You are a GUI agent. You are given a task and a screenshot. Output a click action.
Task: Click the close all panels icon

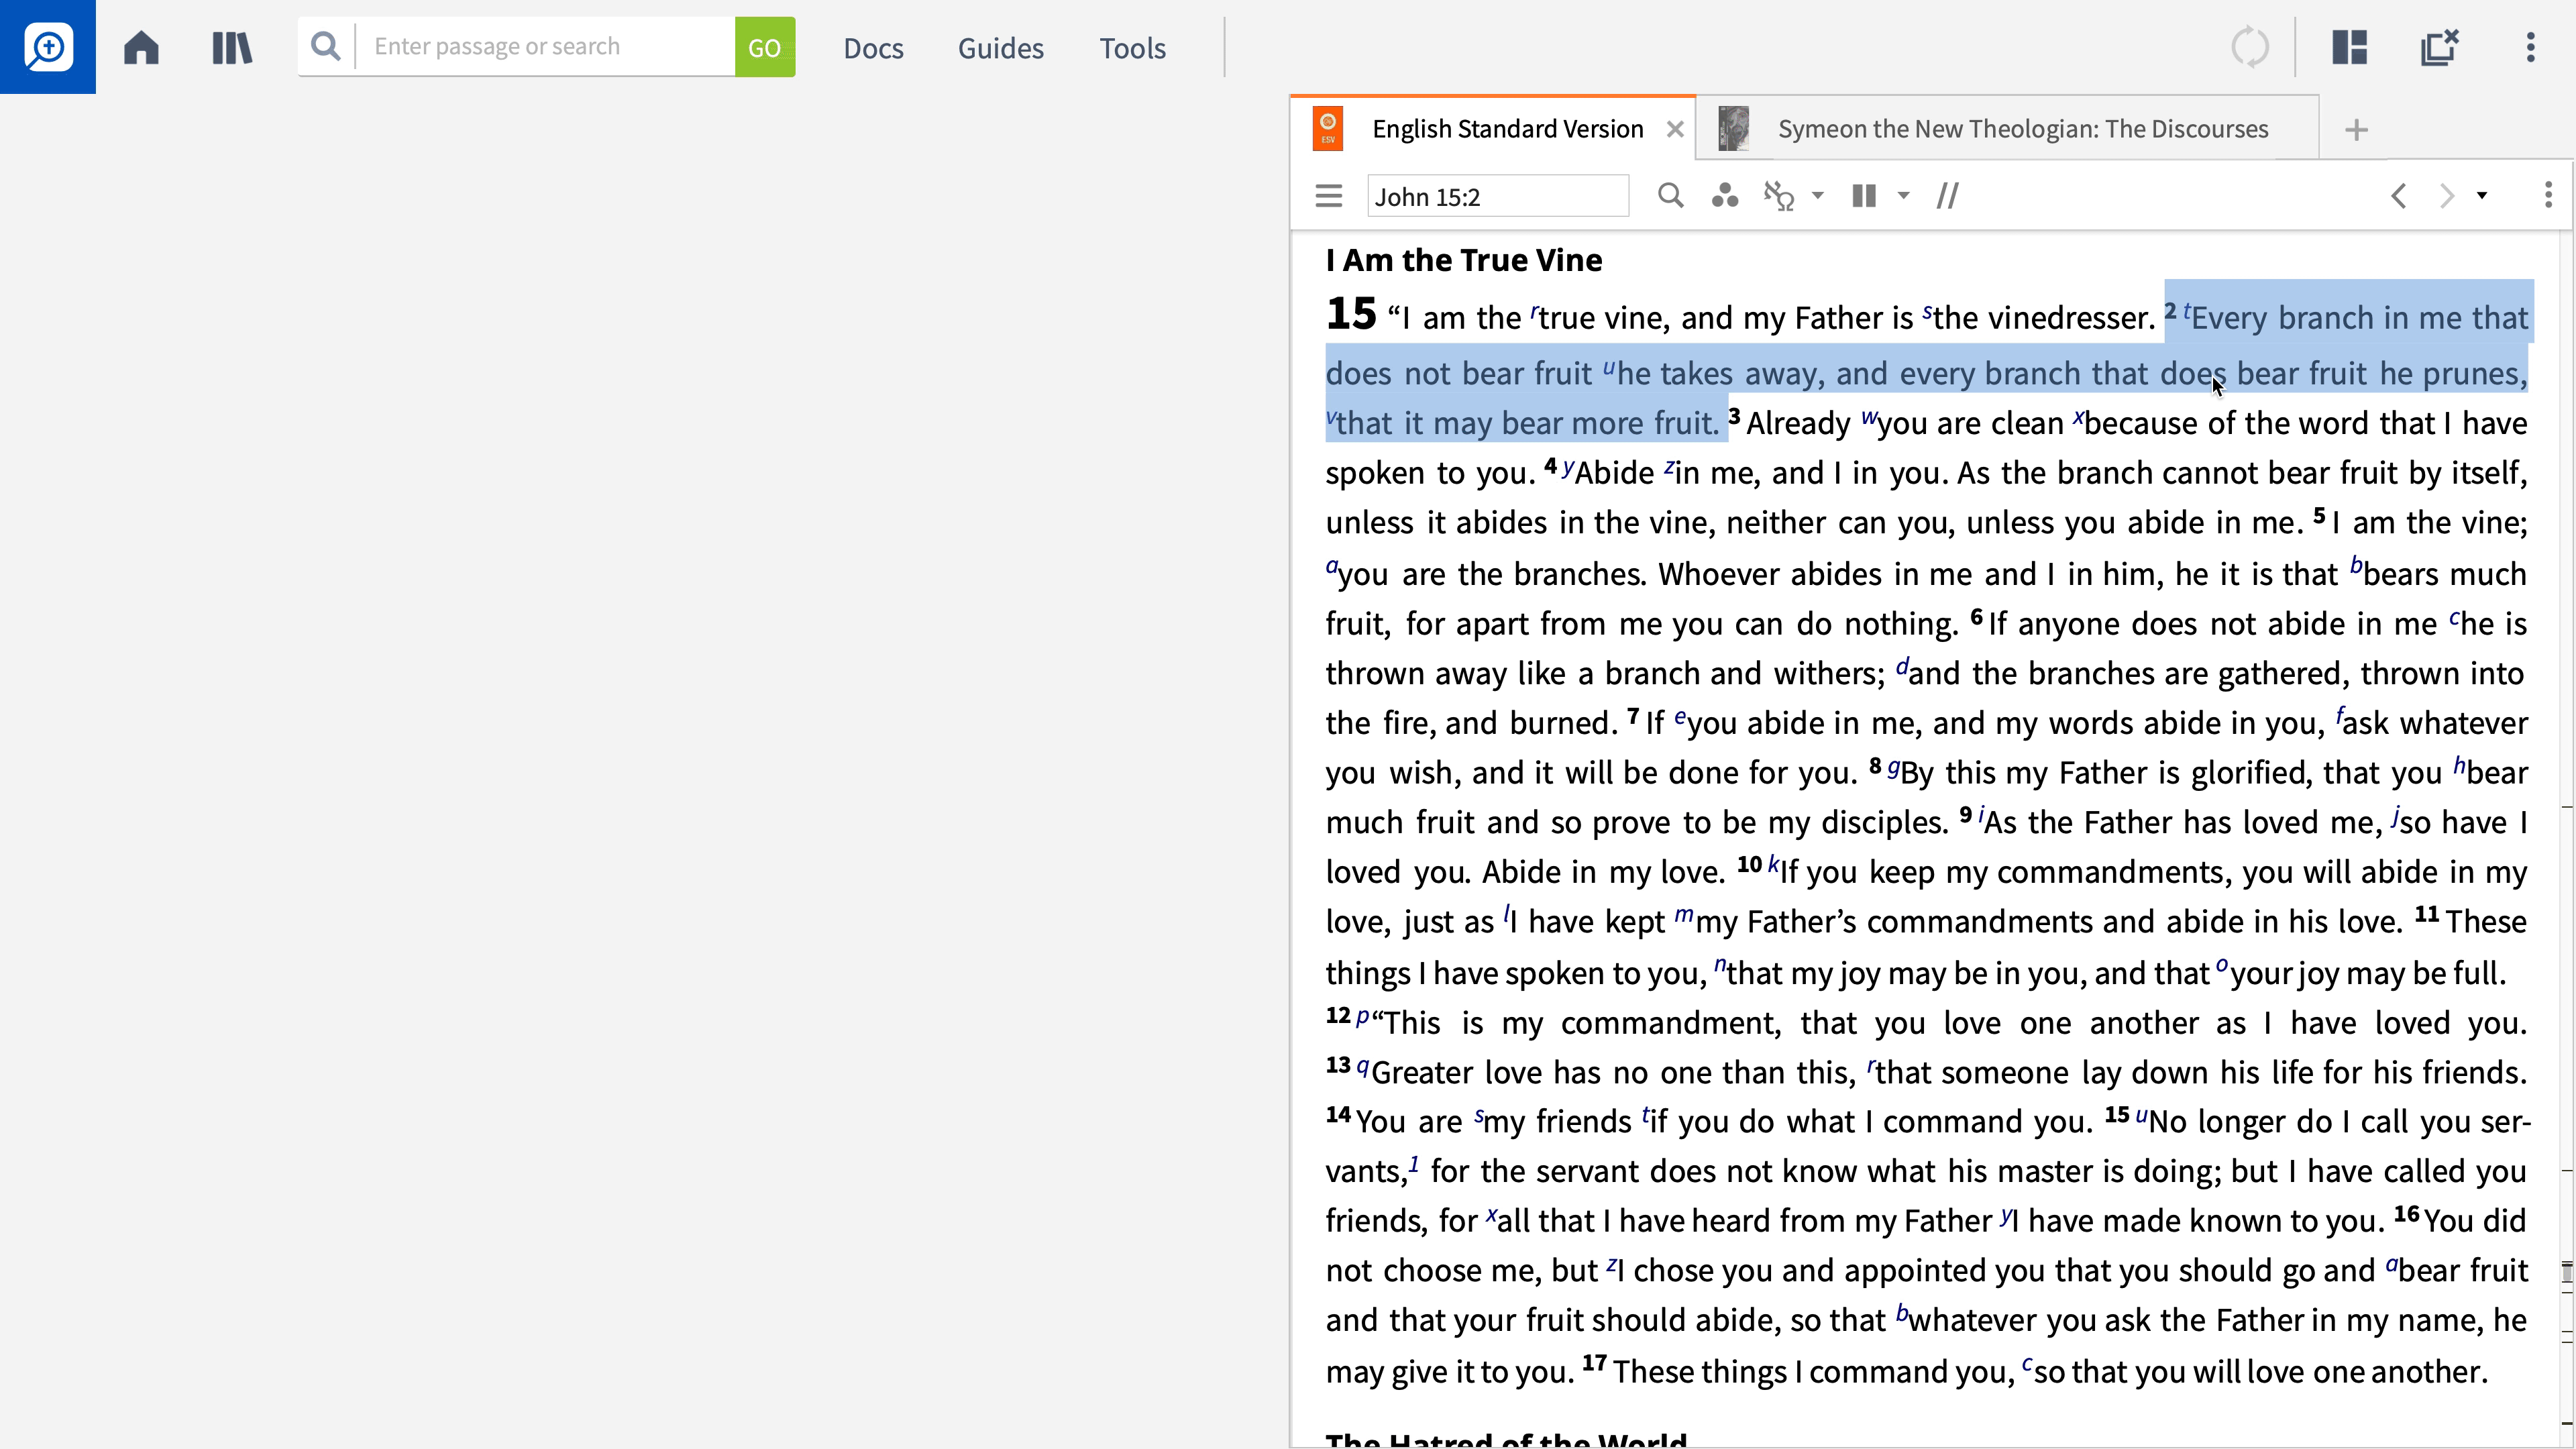[x=2439, y=47]
